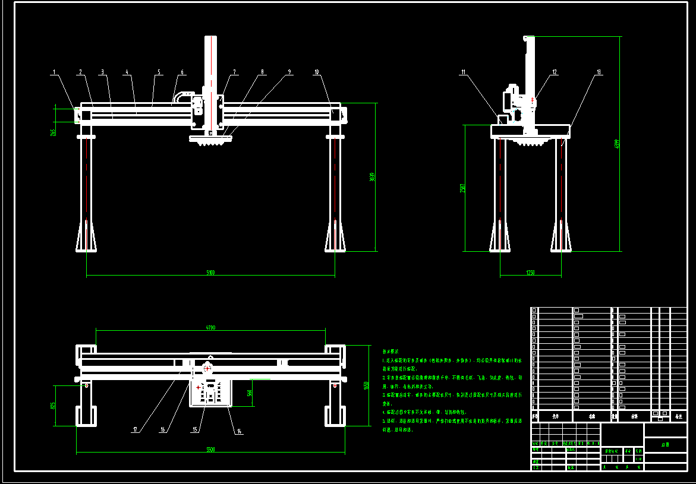Select the 1650 depth dimension text

(x=366, y=385)
